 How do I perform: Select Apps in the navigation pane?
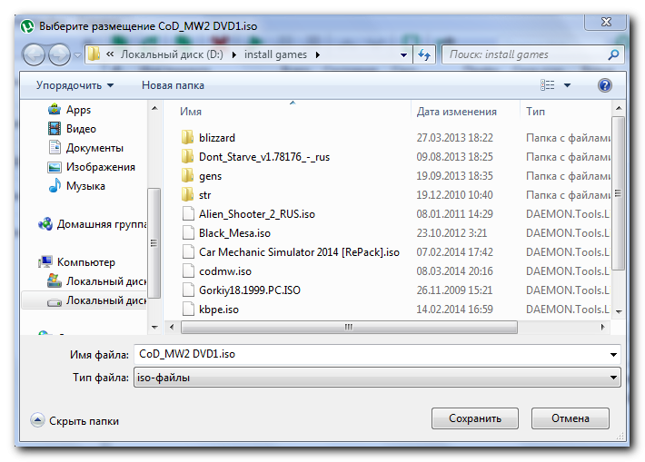(69, 110)
